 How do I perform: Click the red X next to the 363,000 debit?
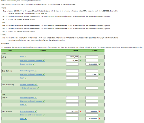pyautogui.click(x=80, y=111)
